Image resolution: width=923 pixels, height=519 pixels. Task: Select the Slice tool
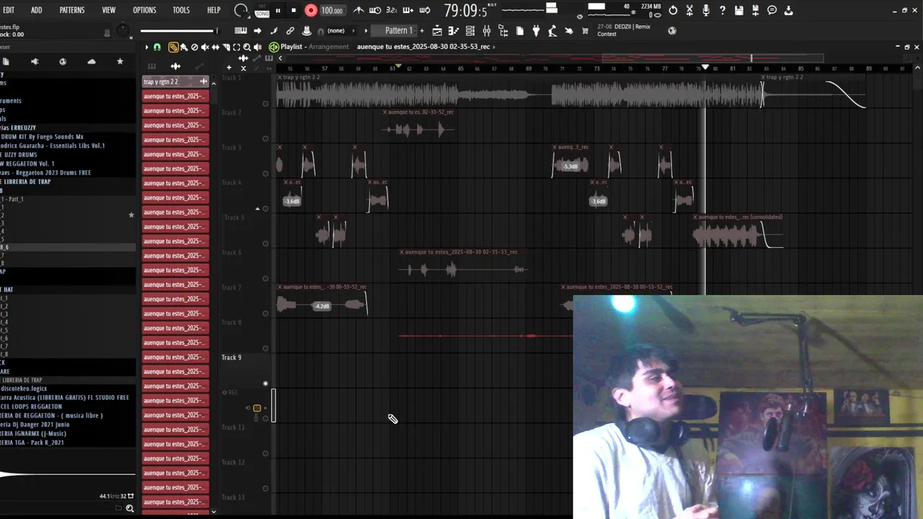point(226,47)
